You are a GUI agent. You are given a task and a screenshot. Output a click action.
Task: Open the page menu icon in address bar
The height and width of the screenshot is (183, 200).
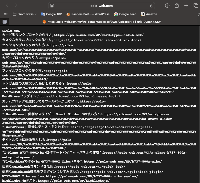tap(52, 6)
